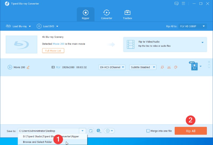
Task: Open the Toolbox tab
Action: point(128,15)
